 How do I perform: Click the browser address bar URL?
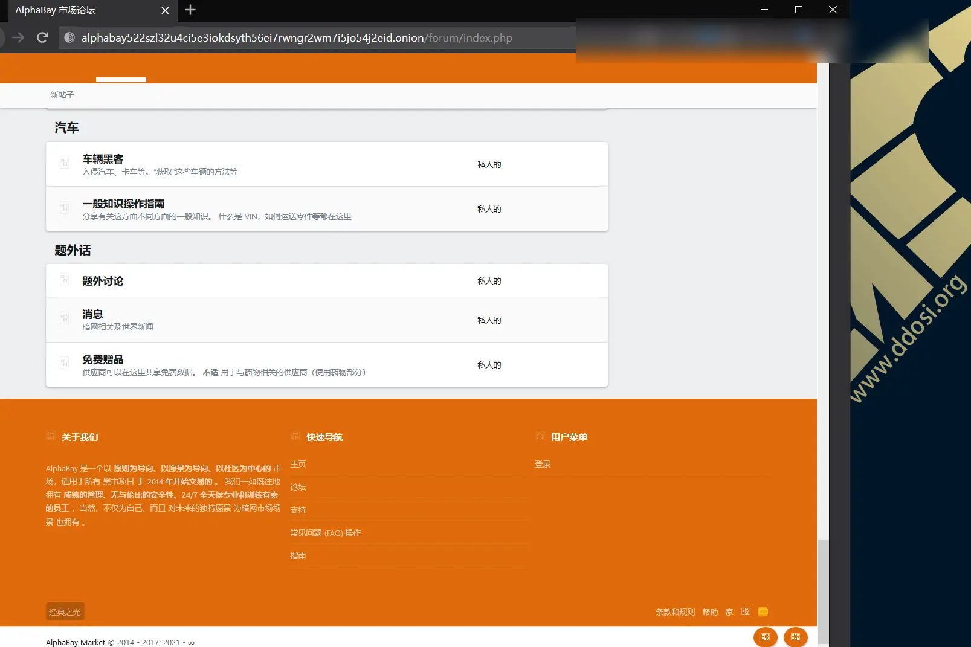click(x=297, y=38)
